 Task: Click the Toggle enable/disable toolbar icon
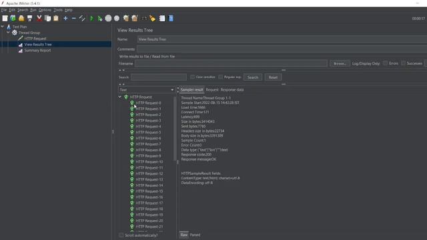click(x=82, y=18)
